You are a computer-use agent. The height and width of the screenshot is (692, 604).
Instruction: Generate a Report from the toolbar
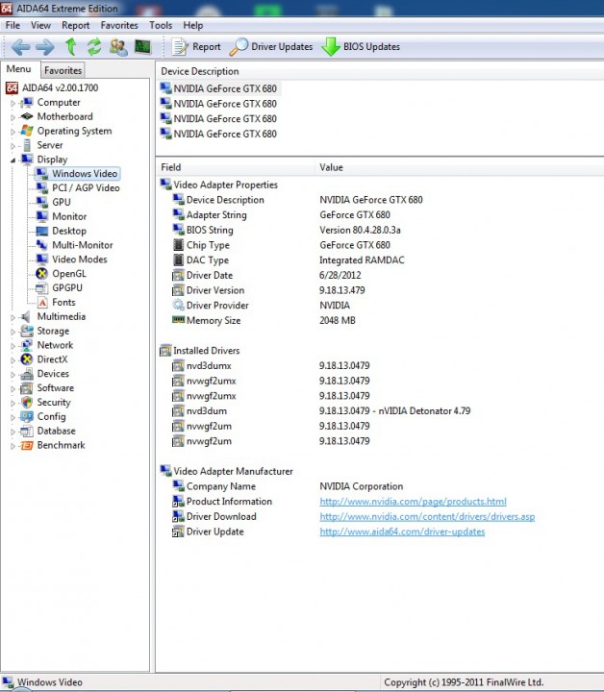196,47
